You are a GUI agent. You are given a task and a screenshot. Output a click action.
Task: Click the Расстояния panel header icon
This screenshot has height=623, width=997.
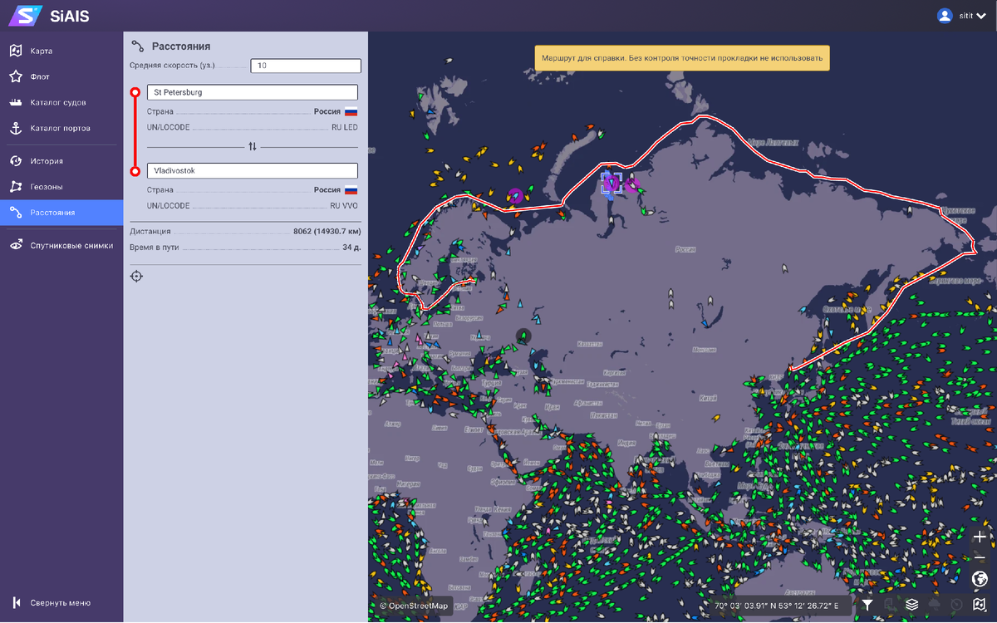tap(138, 46)
